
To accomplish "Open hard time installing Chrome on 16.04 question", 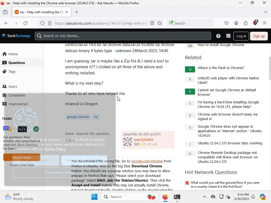I will click(x=228, y=104).
